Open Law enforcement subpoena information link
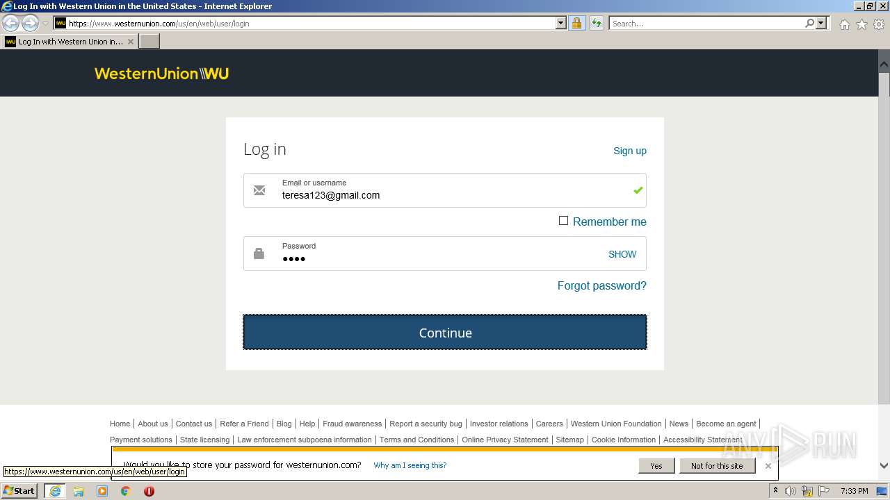The image size is (890, 500). pyautogui.click(x=305, y=440)
